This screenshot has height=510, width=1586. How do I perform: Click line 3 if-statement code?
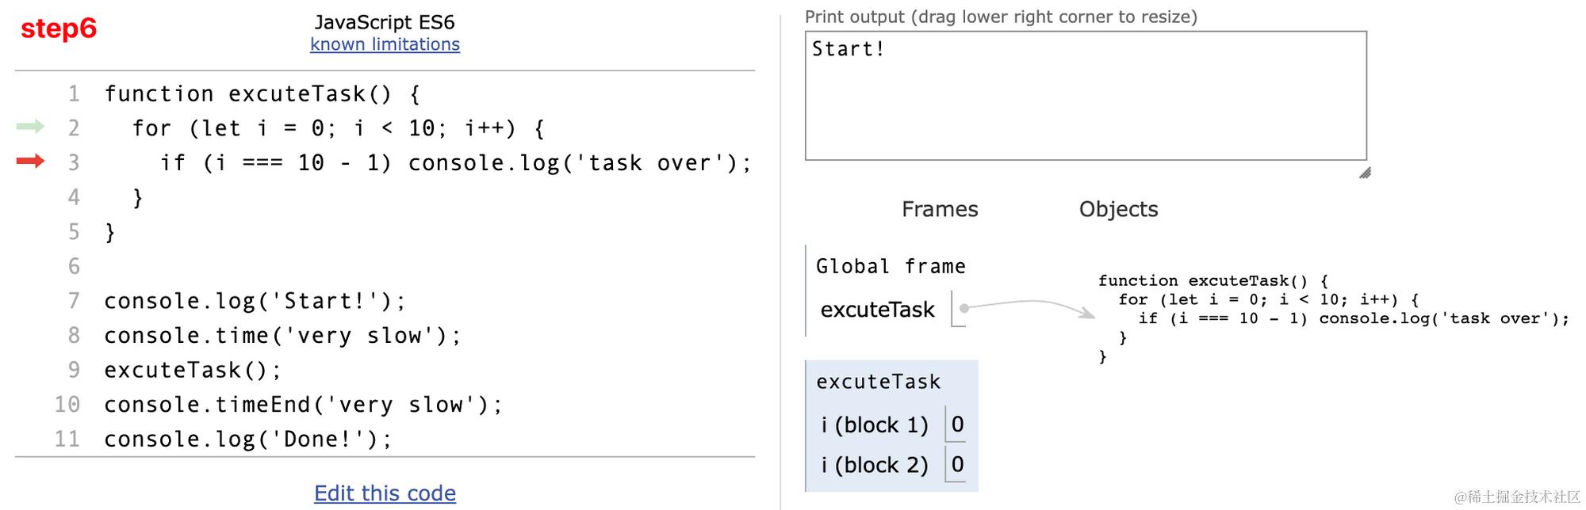coord(455,163)
